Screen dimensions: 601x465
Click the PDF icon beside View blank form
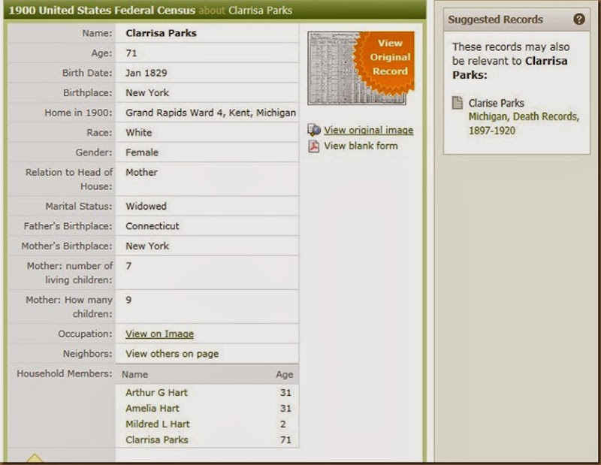[314, 146]
